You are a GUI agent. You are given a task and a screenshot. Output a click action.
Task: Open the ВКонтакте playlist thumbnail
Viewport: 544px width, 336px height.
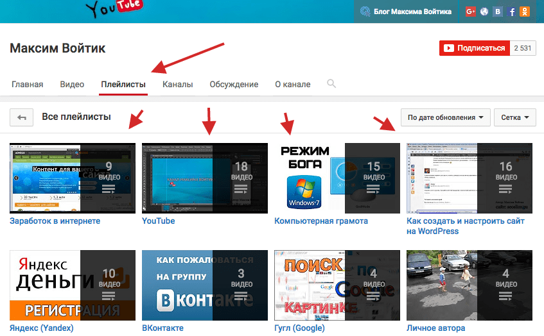click(205, 285)
